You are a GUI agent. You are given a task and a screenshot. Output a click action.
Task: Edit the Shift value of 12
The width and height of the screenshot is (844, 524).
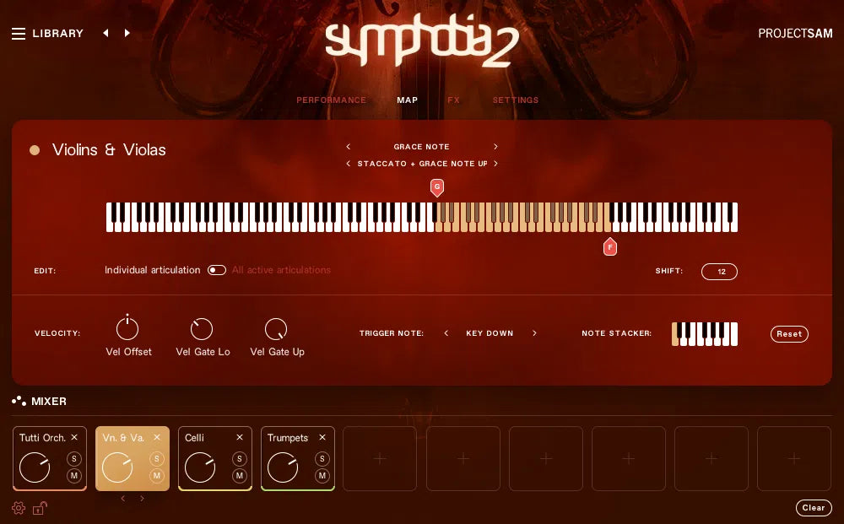point(719,272)
